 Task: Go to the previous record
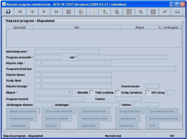[32, 12]
